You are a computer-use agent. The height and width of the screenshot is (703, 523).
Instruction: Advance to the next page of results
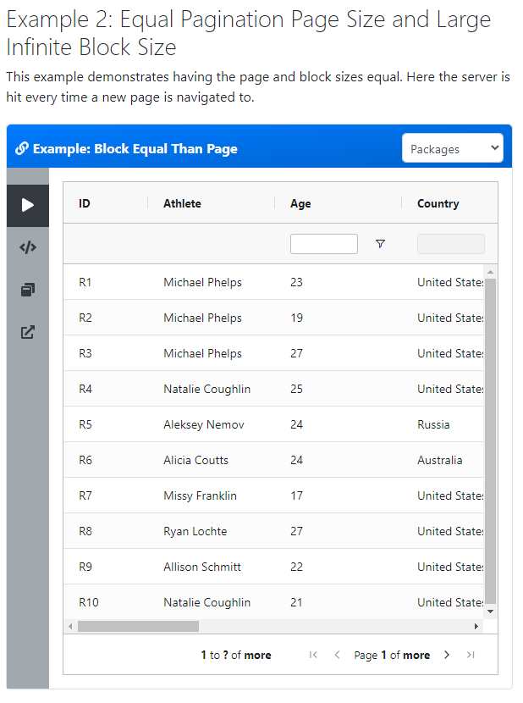(447, 655)
